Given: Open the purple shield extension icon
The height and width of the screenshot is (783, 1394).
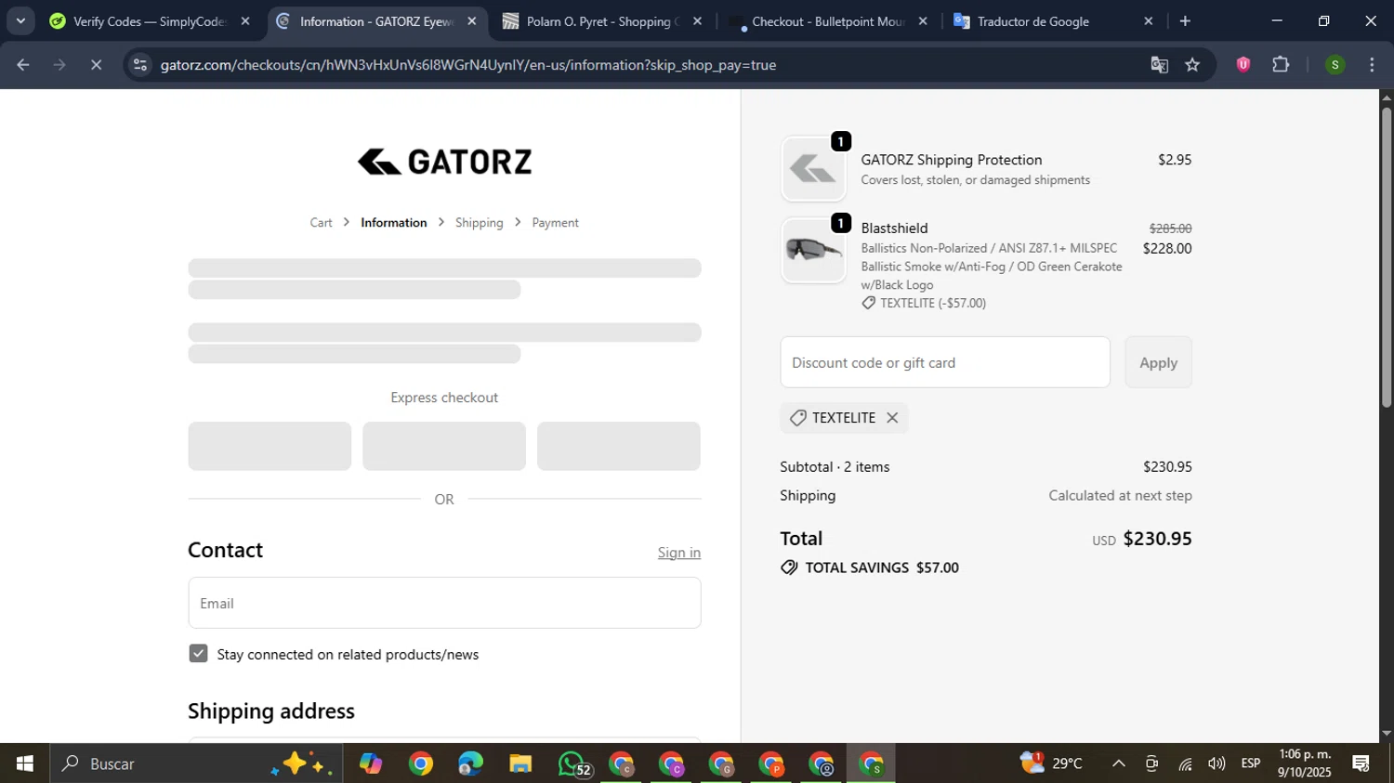Looking at the screenshot, I should click(x=1243, y=65).
